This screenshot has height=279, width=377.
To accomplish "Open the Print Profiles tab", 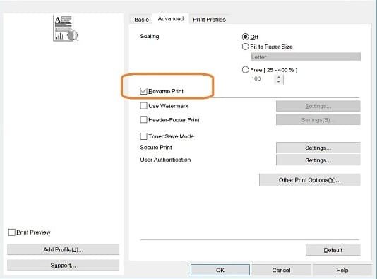I will pos(209,20).
